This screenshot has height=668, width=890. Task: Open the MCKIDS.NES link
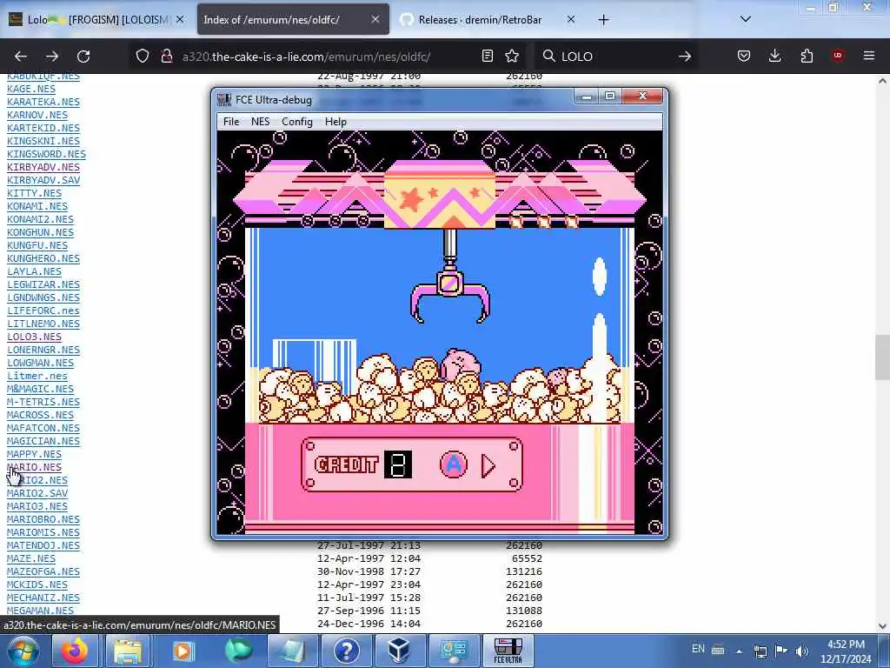pos(37,584)
